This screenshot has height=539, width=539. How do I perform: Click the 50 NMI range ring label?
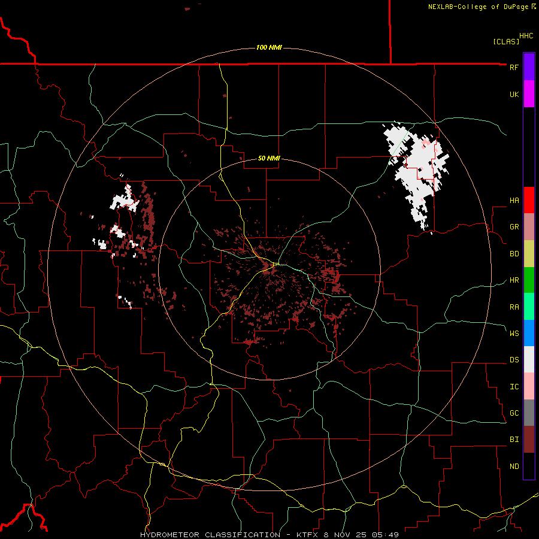(269, 158)
